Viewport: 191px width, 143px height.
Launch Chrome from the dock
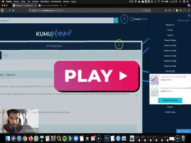coord(25,139)
